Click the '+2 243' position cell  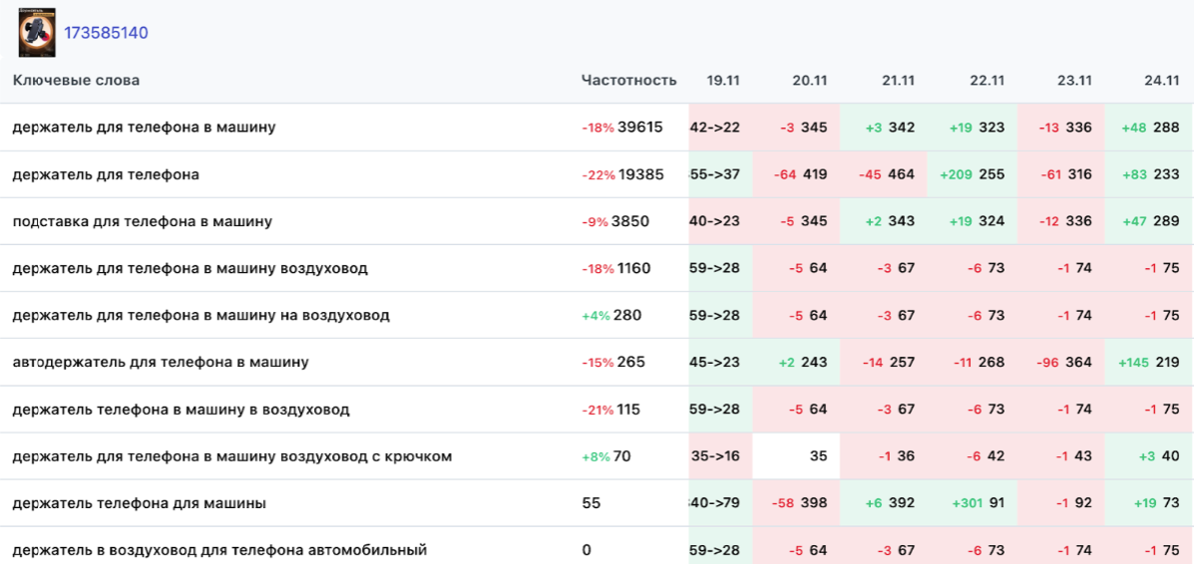[797, 363]
